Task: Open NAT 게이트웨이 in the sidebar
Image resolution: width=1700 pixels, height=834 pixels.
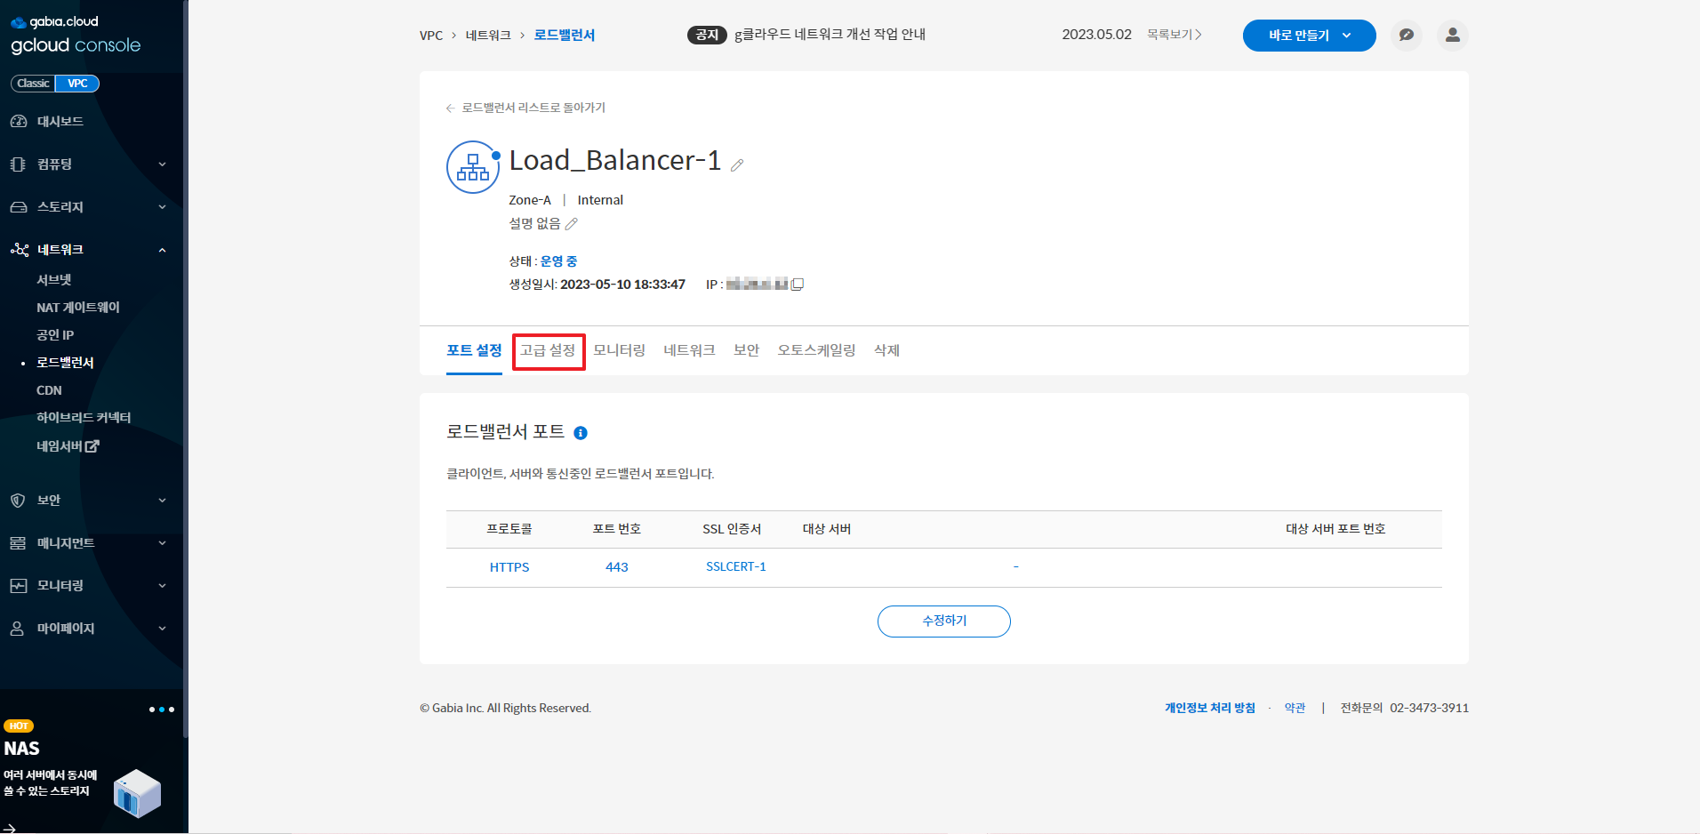Action: (x=78, y=308)
